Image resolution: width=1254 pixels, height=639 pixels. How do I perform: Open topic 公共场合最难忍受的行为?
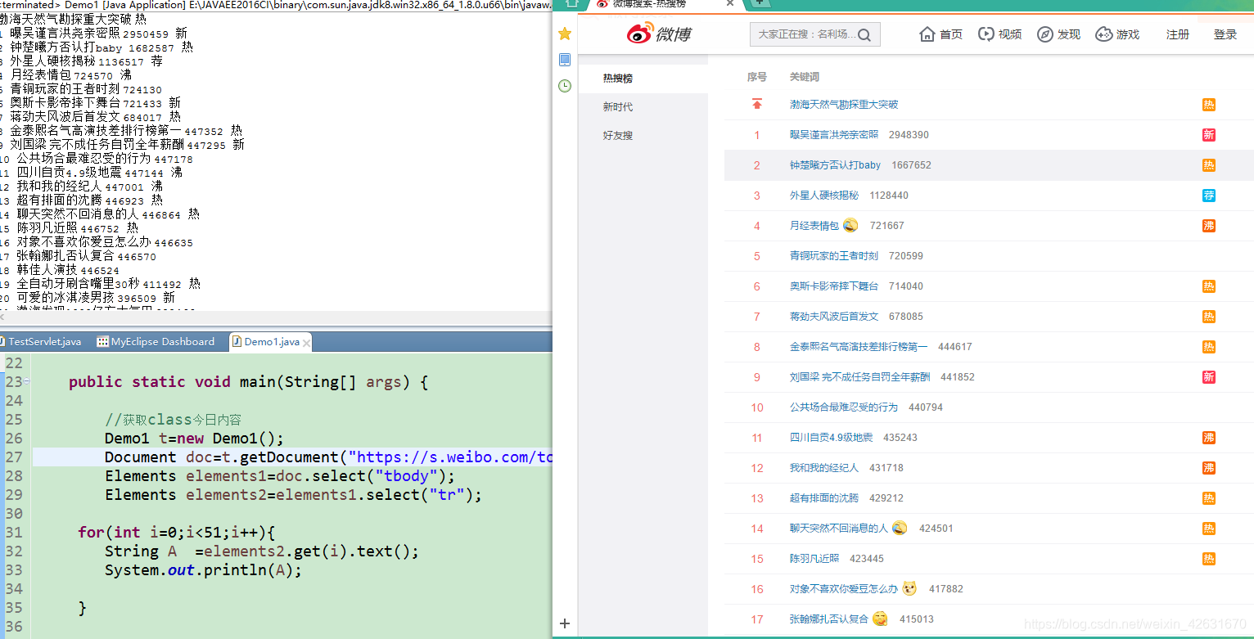click(844, 407)
